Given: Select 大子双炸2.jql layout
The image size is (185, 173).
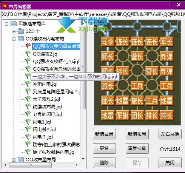Looking at the screenshot, I should 46,99.
